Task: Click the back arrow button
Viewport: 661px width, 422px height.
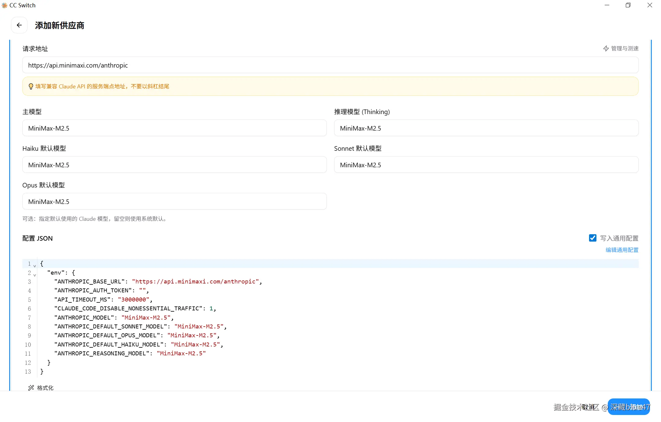Action: (x=19, y=25)
